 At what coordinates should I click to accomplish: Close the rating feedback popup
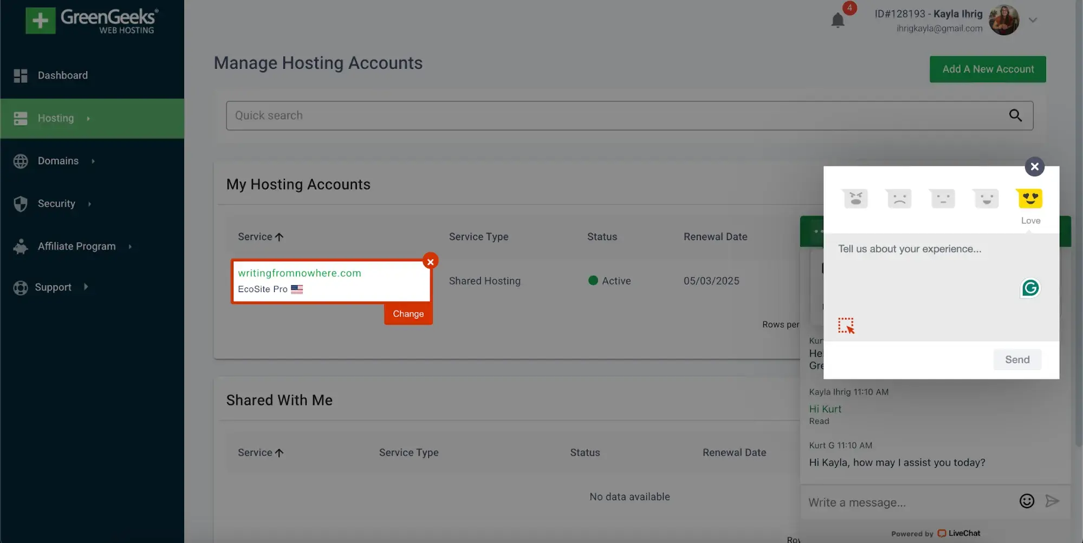point(1034,166)
